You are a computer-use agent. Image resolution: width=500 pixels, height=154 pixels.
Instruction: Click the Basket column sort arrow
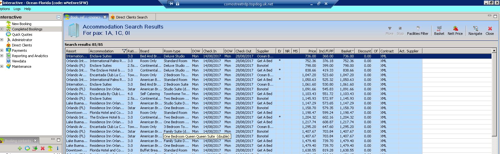(x=353, y=51)
